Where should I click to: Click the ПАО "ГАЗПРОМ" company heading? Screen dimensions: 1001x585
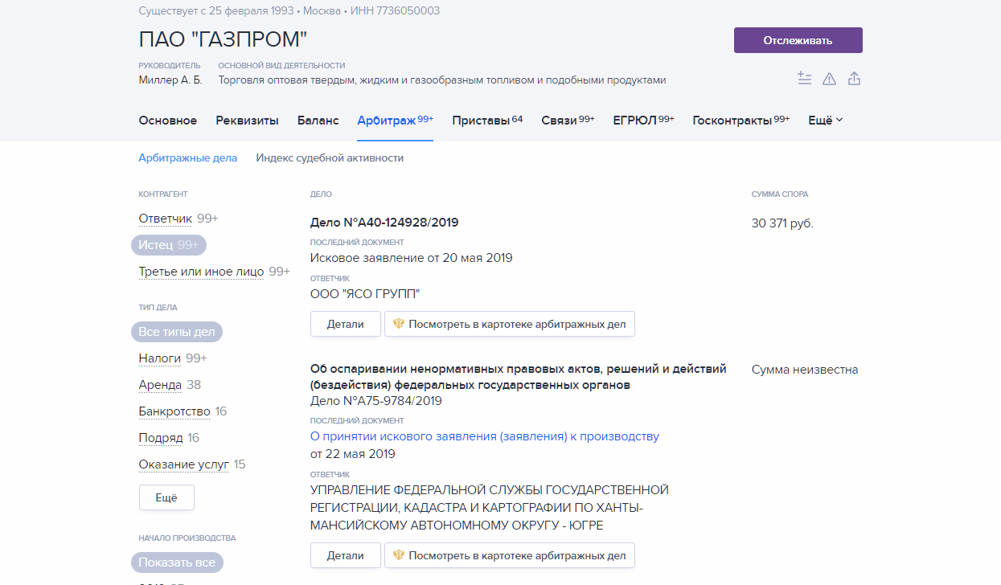pyautogui.click(x=224, y=39)
